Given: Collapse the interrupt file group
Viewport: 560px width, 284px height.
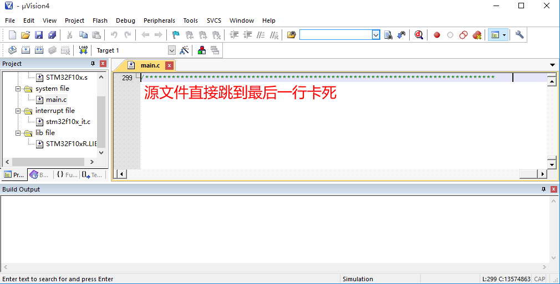Looking at the screenshot, I should pyautogui.click(x=18, y=111).
